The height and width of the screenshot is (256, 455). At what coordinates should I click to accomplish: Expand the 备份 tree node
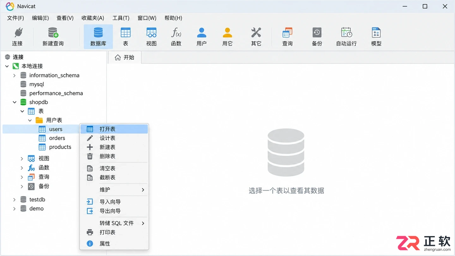click(x=22, y=186)
